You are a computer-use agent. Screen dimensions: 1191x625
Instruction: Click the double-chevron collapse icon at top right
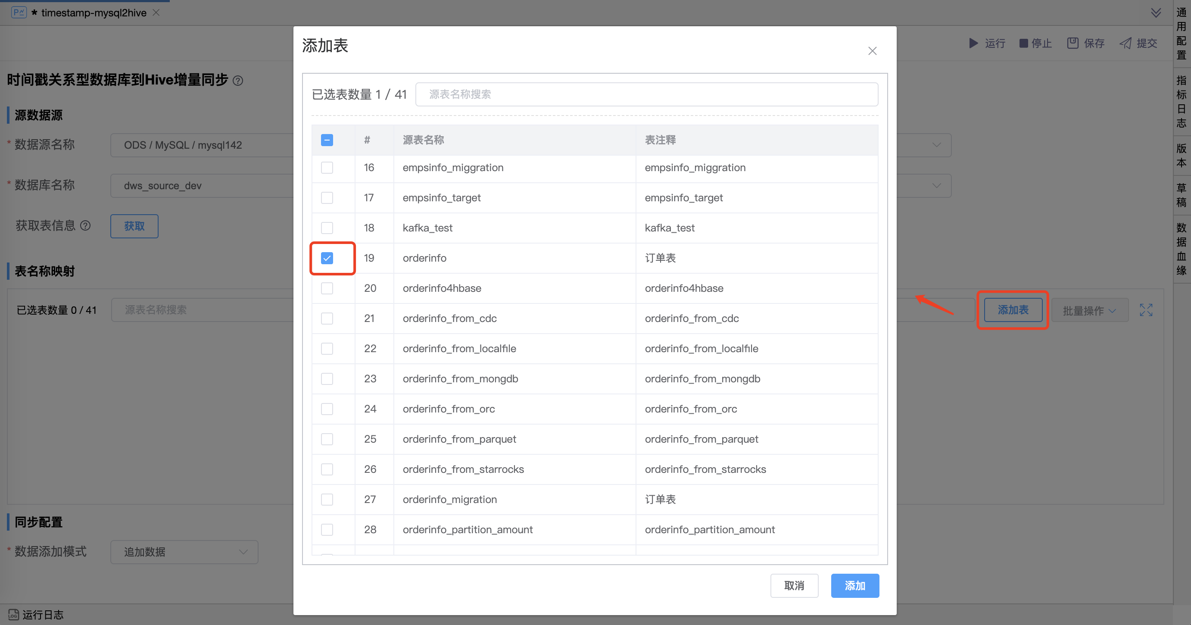tap(1156, 12)
